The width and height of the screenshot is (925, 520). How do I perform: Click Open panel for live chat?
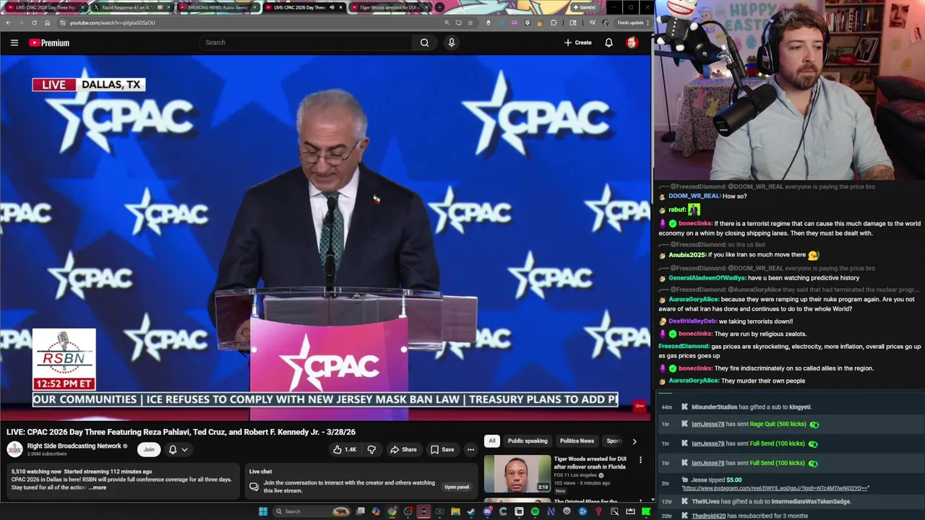click(457, 487)
